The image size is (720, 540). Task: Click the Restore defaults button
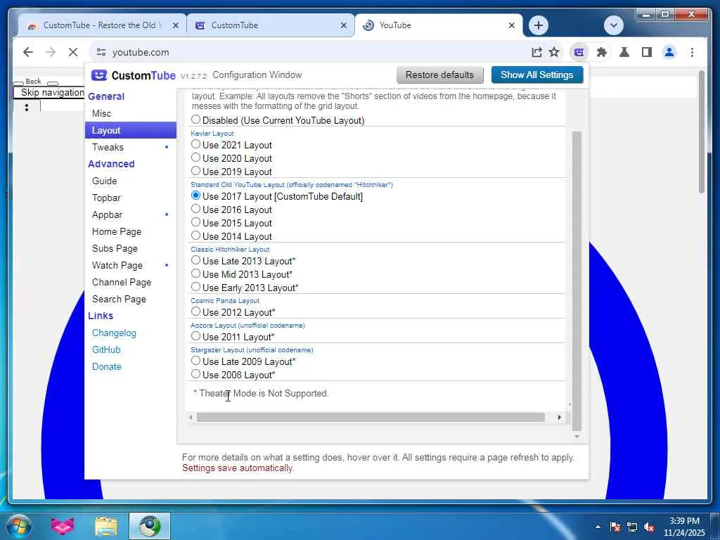tap(439, 75)
